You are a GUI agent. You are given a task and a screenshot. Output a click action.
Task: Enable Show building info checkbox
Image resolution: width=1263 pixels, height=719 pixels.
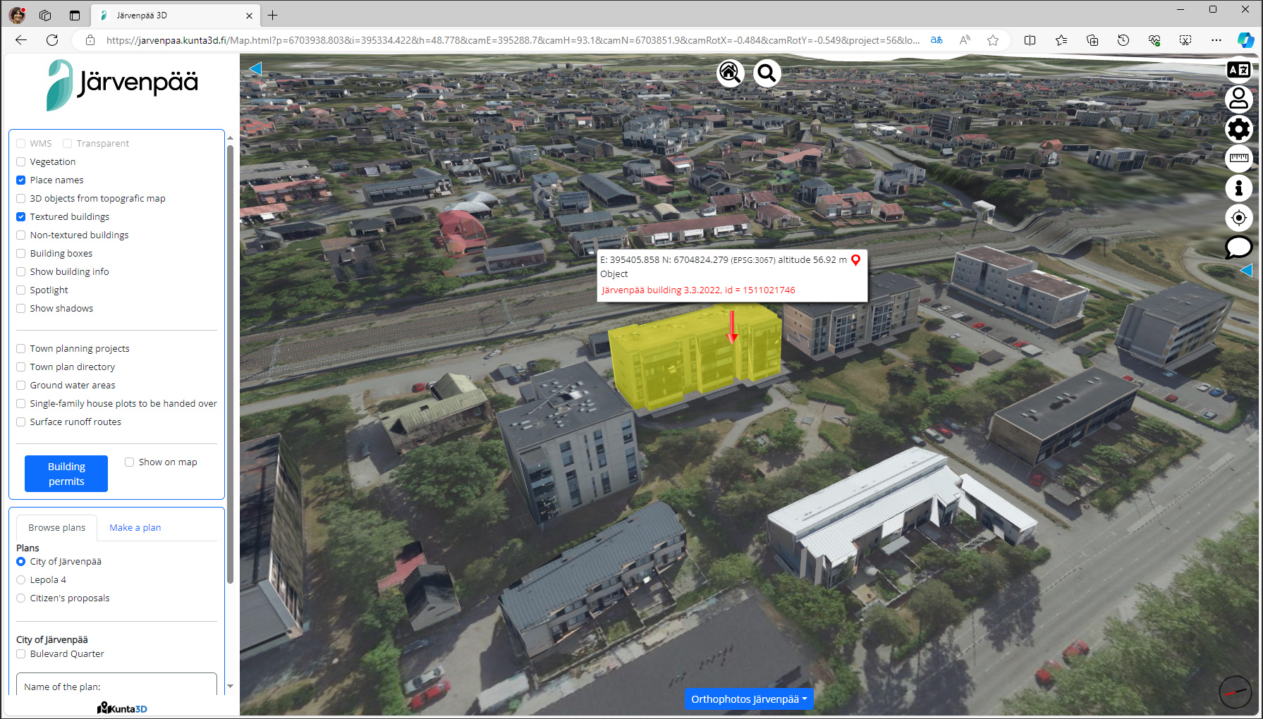coord(21,271)
